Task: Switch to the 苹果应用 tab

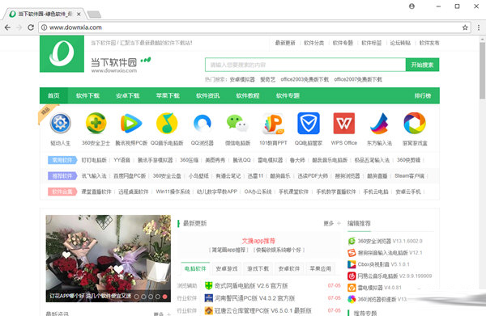Action: 321,268
